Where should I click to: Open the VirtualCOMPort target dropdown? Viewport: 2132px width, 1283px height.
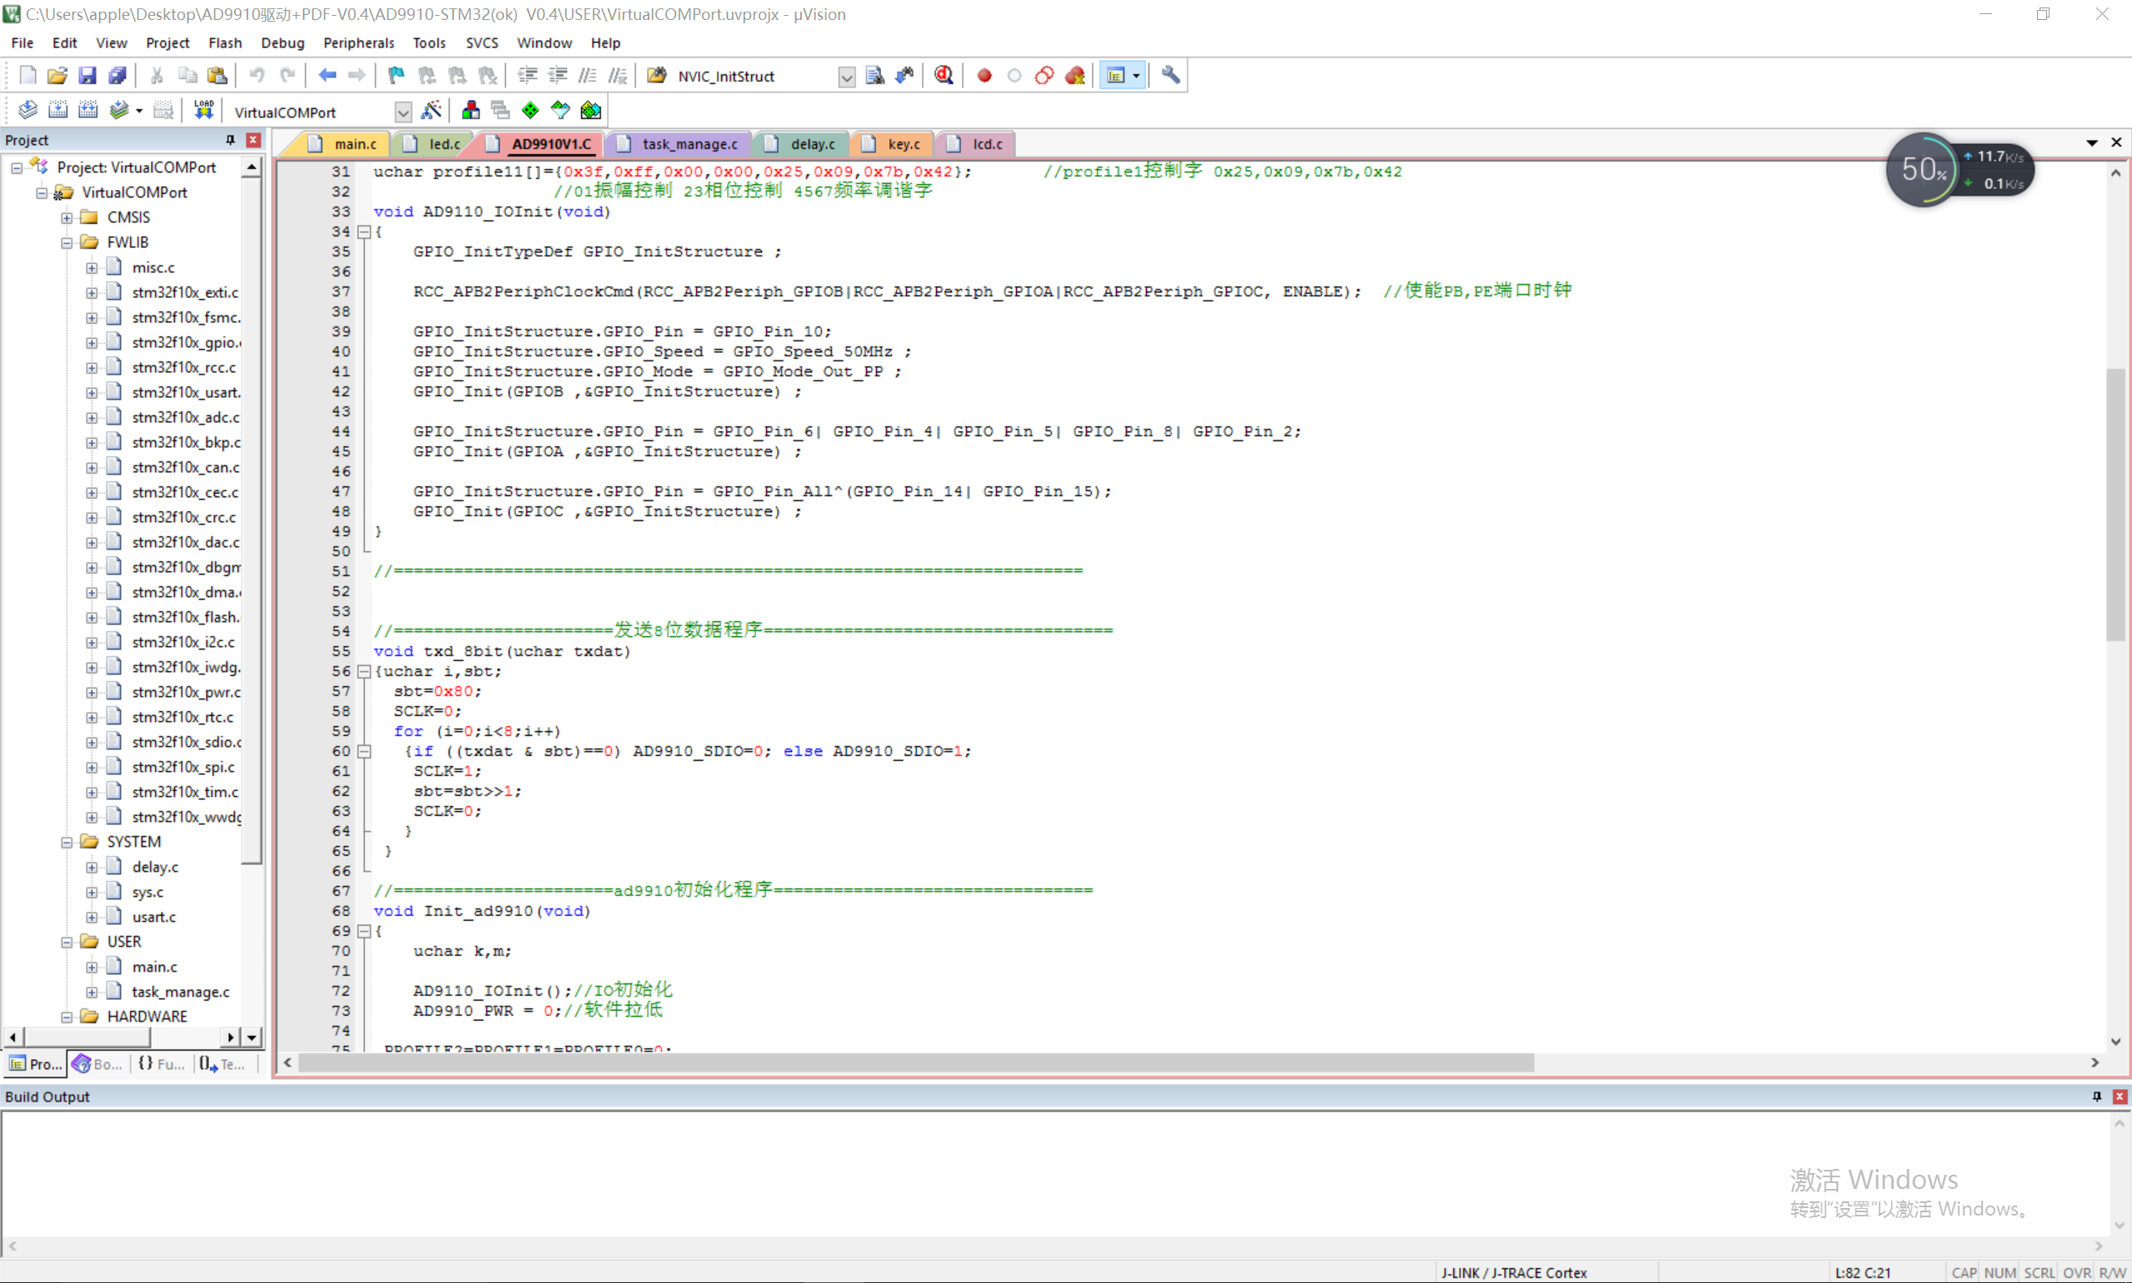pyautogui.click(x=403, y=112)
